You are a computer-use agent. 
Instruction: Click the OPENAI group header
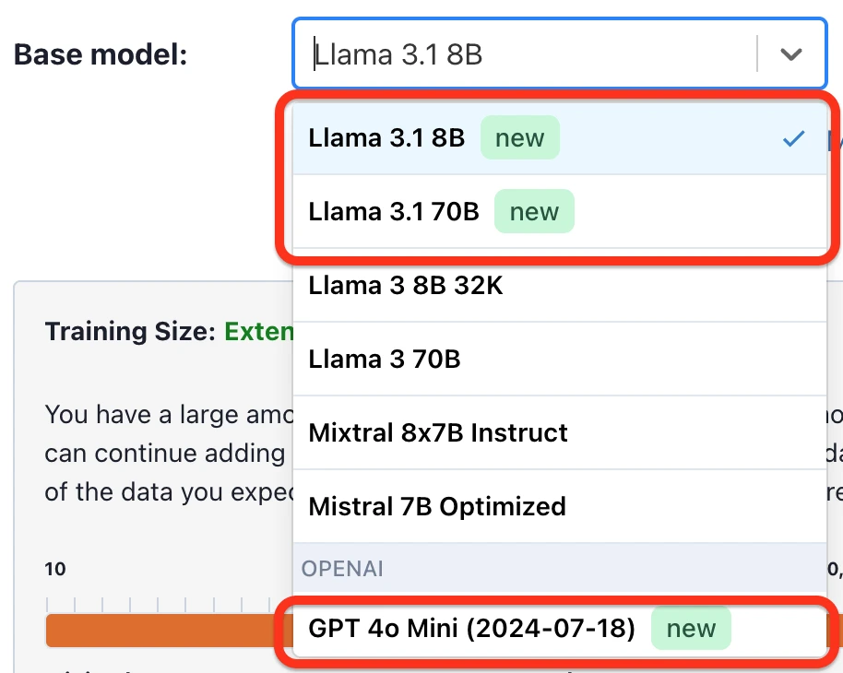coord(342,569)
